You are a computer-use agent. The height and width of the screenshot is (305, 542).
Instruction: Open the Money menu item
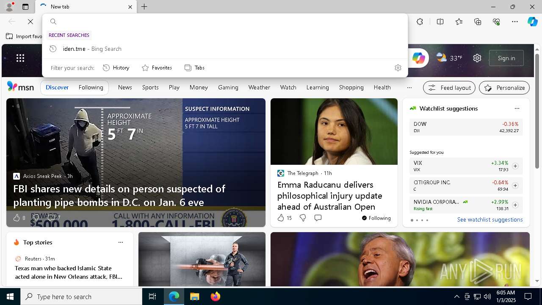[199, 87]
